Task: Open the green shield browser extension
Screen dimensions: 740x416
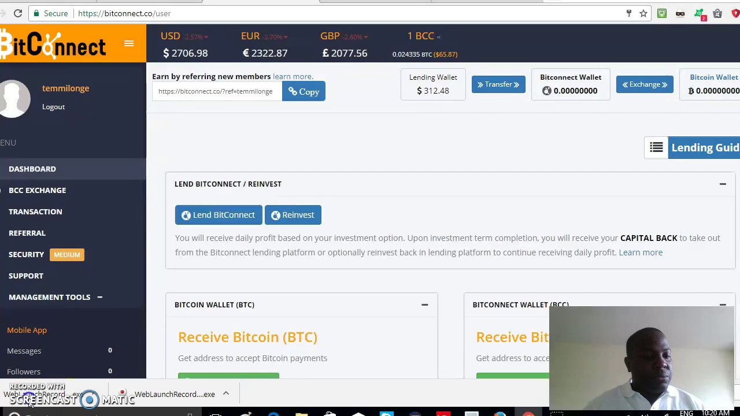Action: click(x=662, y=13)
